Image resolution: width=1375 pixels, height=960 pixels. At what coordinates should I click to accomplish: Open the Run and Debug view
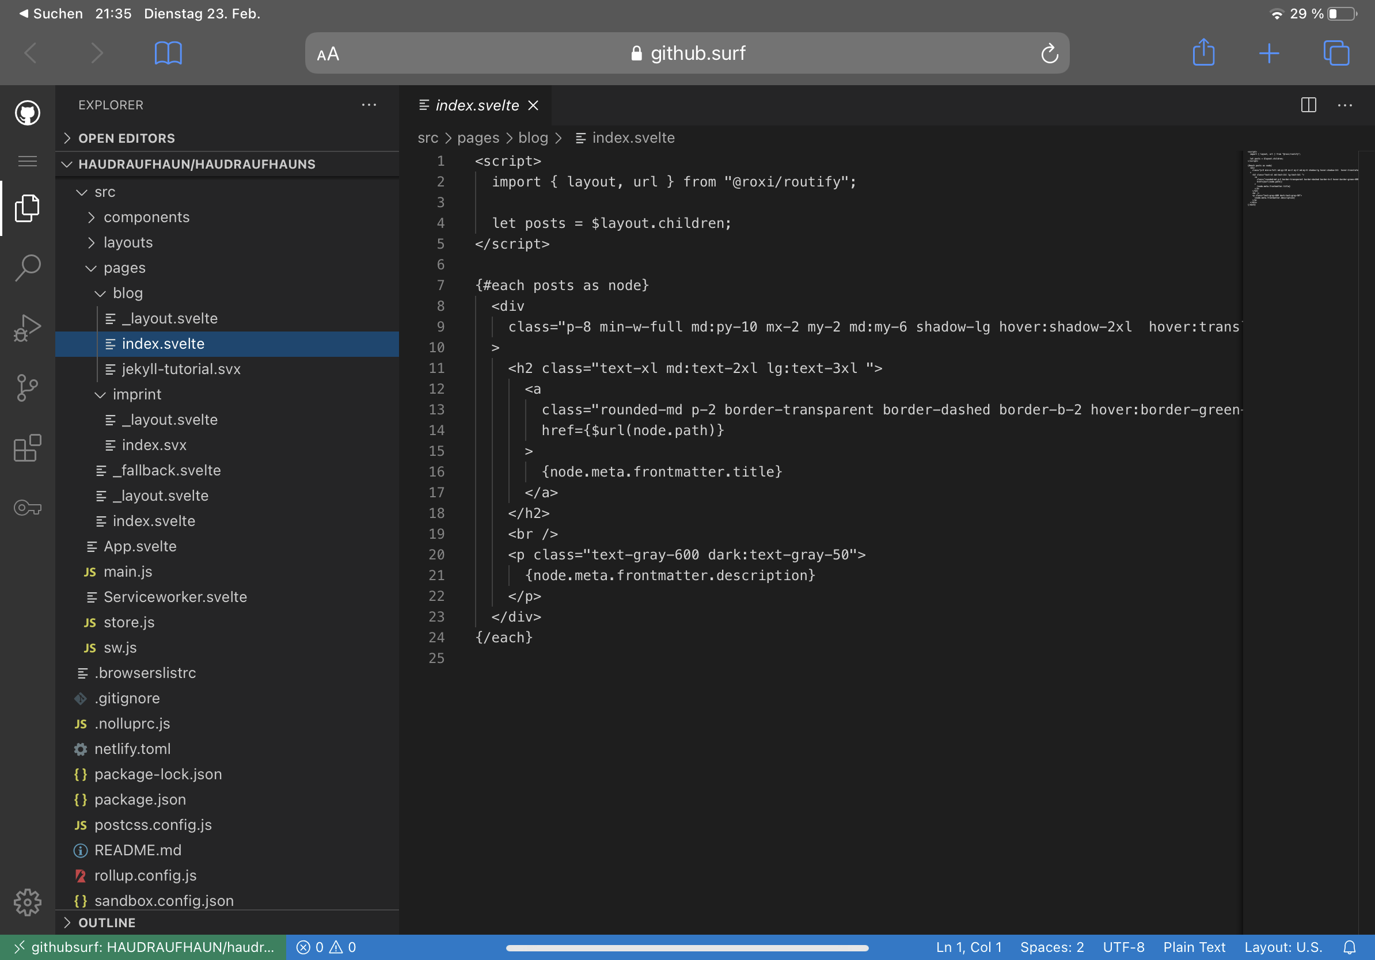[28, 327]
